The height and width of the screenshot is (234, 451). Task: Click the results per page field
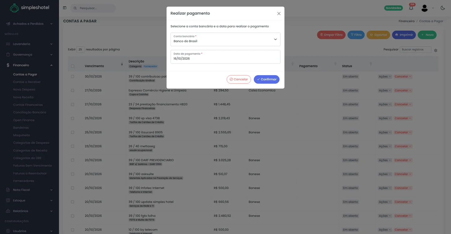point(80,49)
